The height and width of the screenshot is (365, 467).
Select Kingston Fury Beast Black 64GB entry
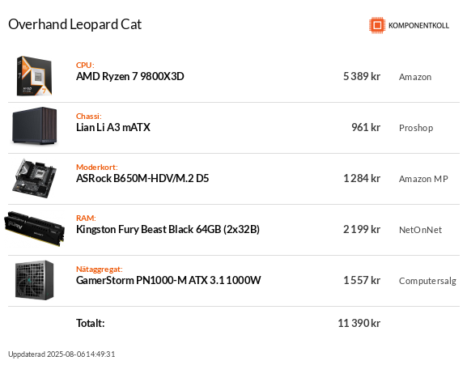pos(168,229)
